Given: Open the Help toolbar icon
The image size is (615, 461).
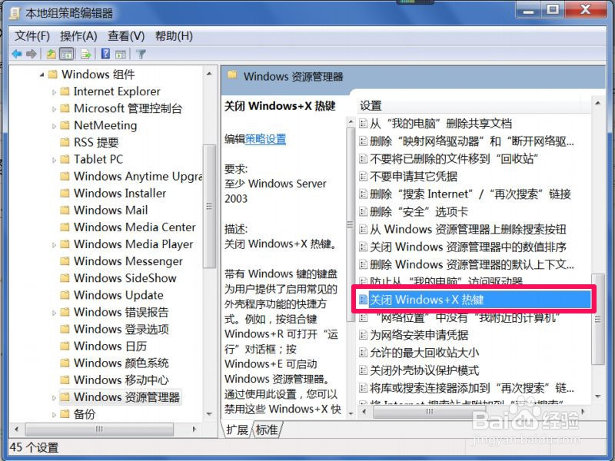Looking at the screenshot, I should coord(105,54).
